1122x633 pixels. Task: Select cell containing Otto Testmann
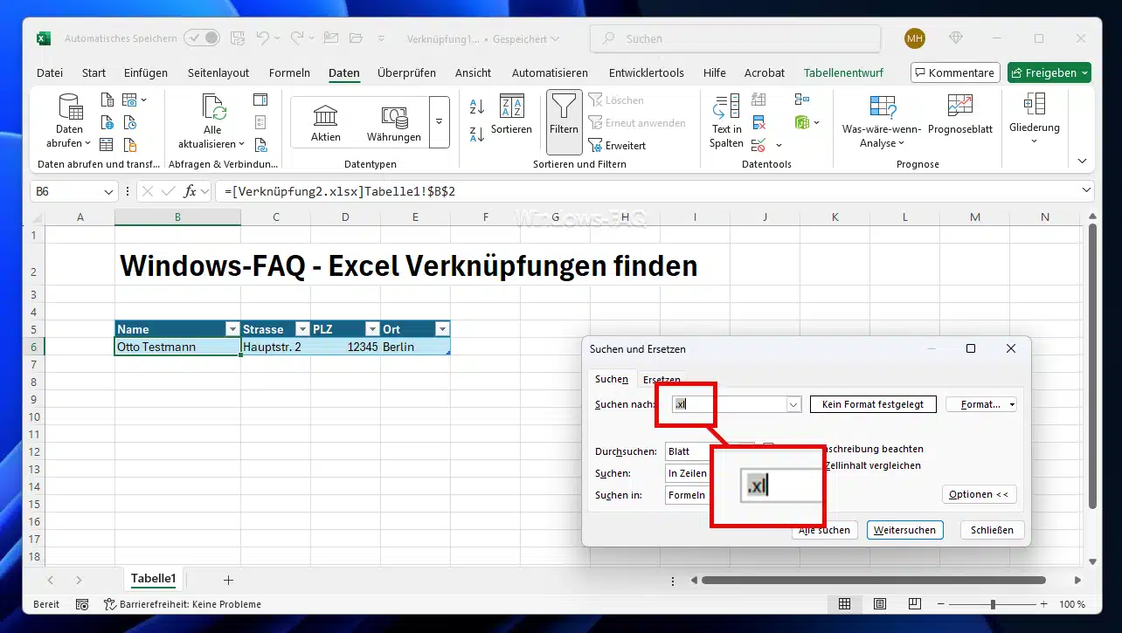point(177,347)
